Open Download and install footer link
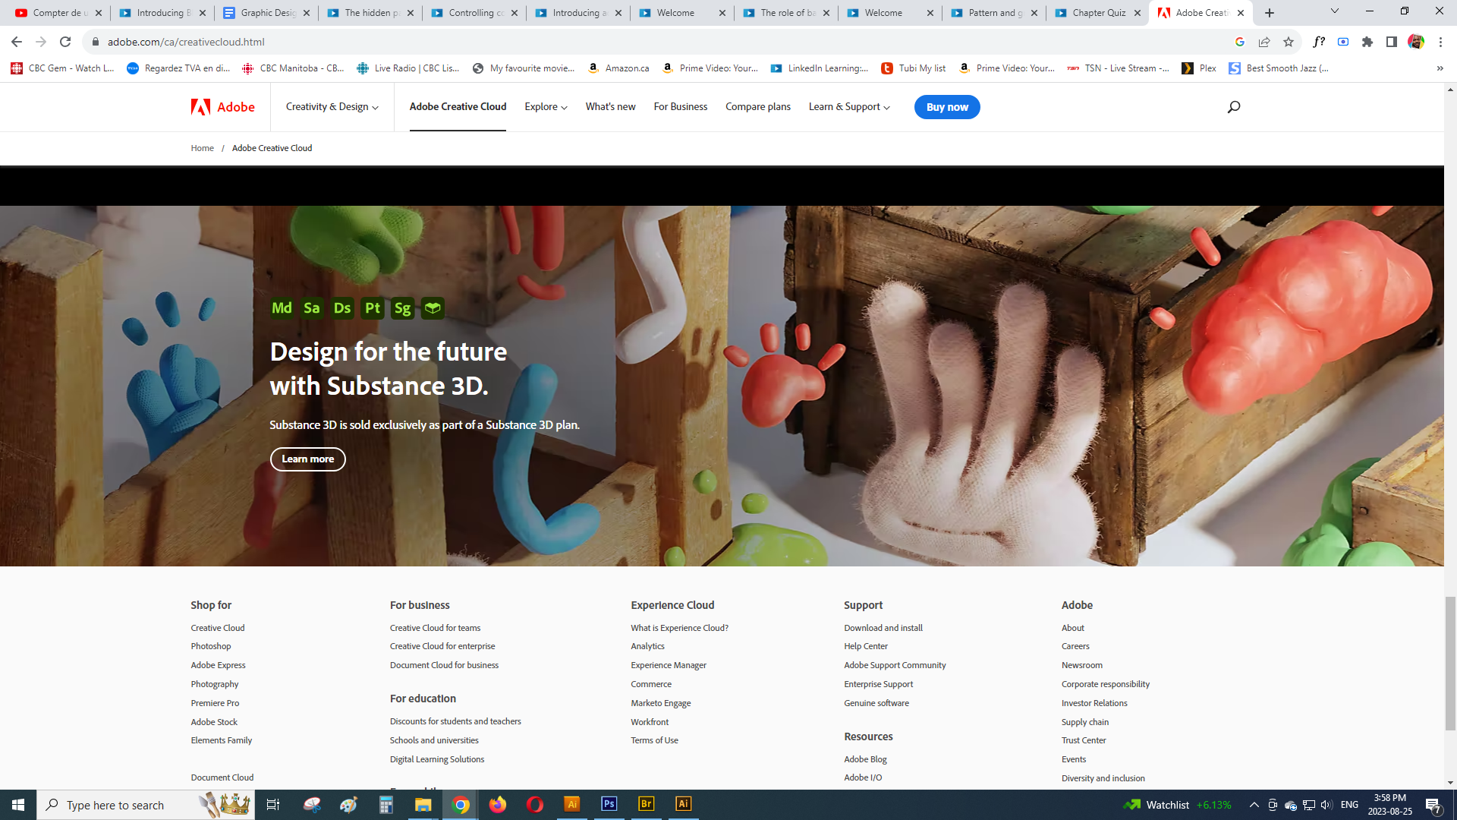Screen dimensions: 1457x820 coord(883,628)
